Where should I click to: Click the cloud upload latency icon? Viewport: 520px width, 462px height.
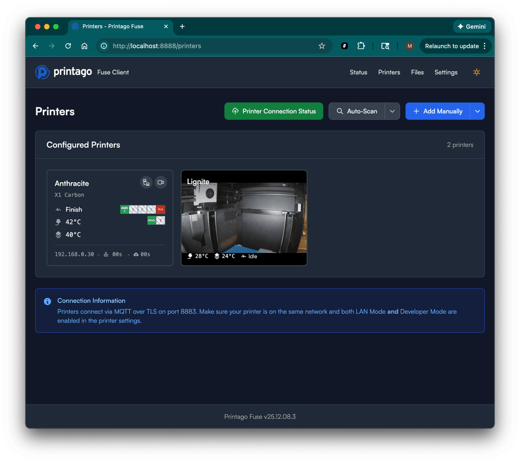point(136,254)
